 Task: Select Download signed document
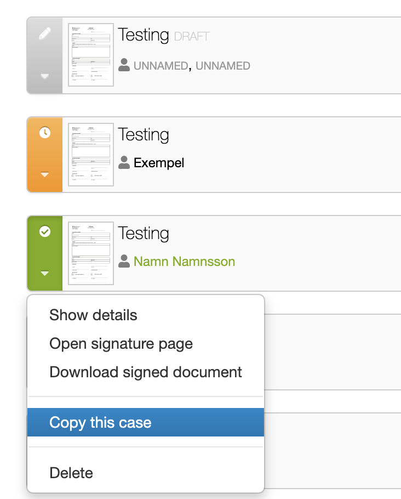(146, 372)
